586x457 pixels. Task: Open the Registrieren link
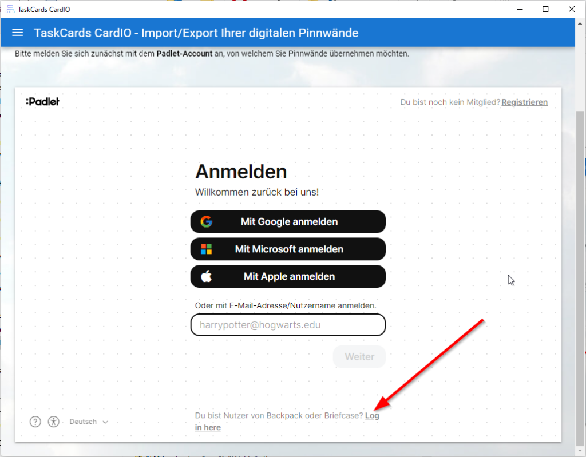tap(524, 102)
